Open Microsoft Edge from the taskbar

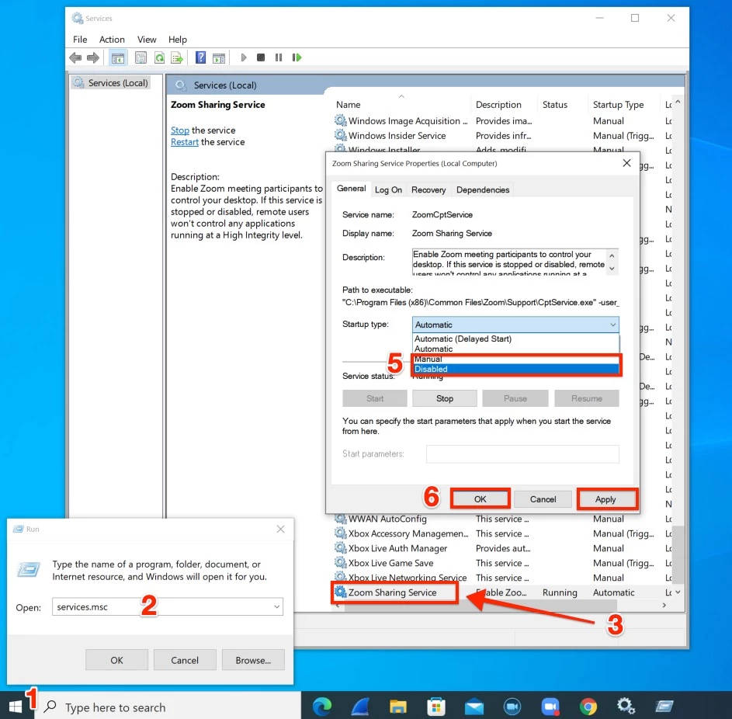322,707
